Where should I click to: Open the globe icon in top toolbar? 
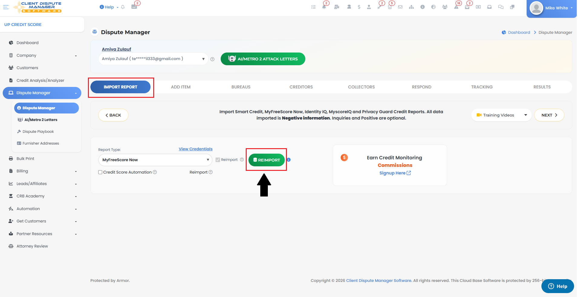(433, 7)
